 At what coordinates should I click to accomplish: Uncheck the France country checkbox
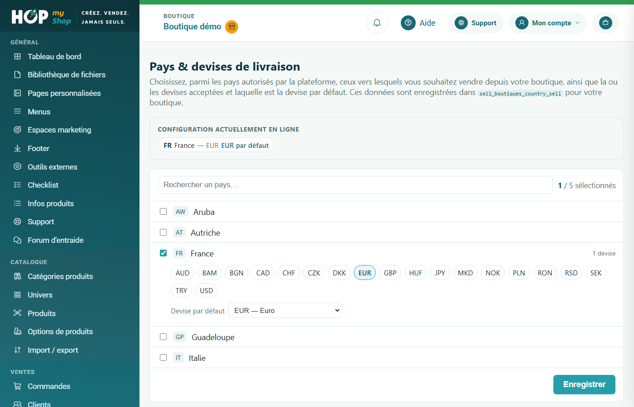click(x=163, y=253)
